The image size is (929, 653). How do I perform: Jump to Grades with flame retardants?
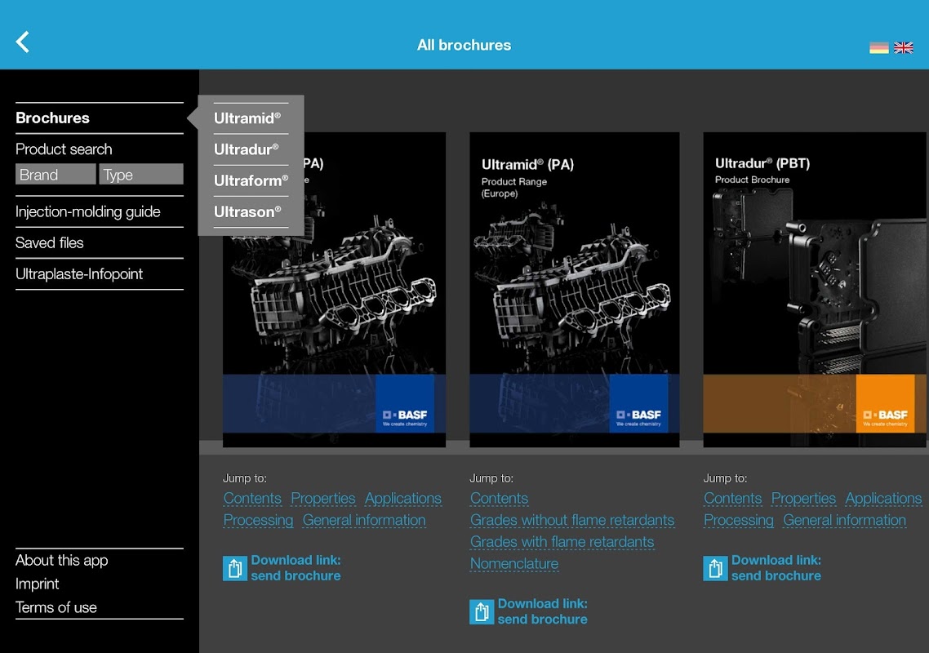(562, 542)
